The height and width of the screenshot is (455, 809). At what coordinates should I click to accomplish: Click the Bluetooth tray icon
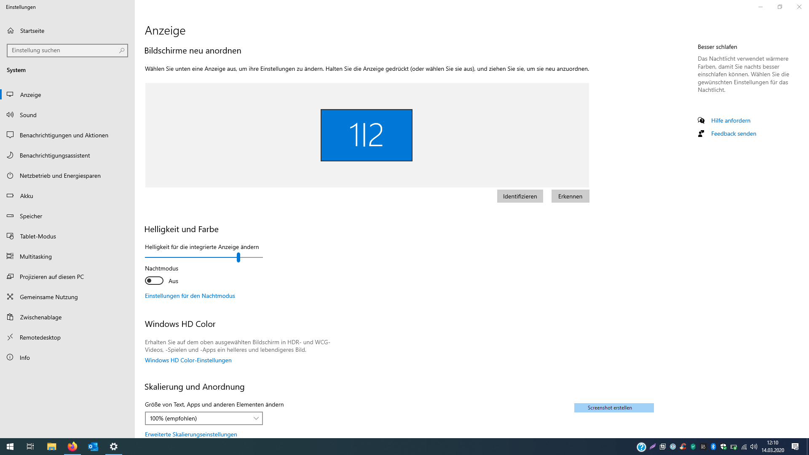point(713,447)
